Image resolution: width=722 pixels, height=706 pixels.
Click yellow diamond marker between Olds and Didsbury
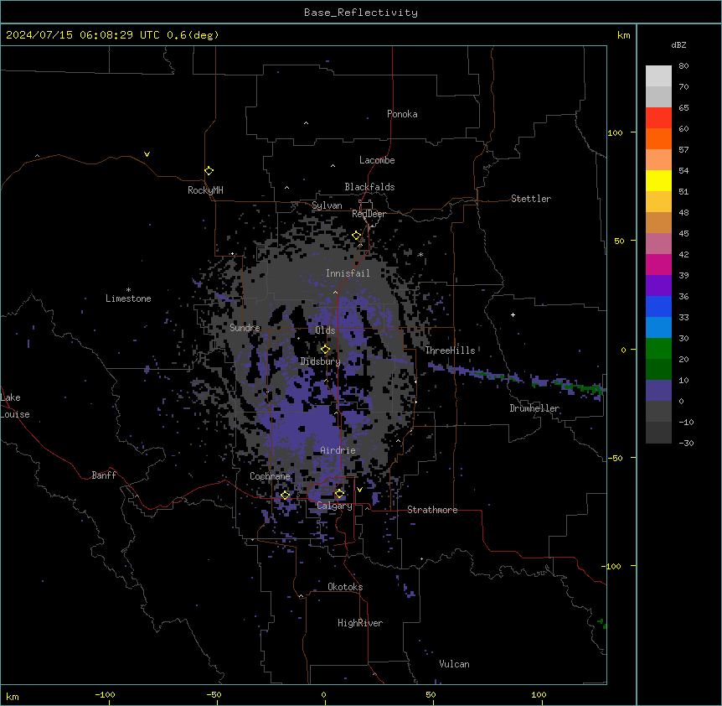click(326, 350)
